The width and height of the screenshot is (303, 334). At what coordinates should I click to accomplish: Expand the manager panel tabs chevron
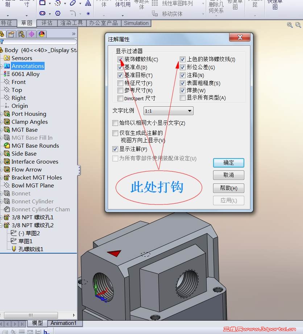pyautogui.click(x=74, y=34)
